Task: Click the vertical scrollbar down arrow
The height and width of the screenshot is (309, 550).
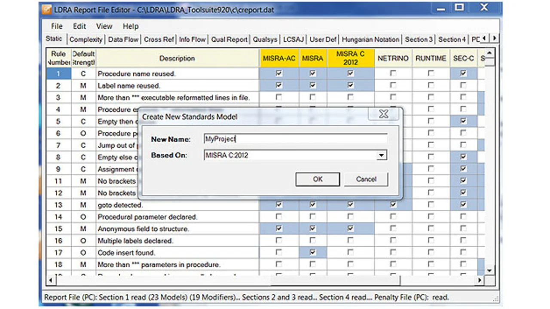Action: [489, 270]
